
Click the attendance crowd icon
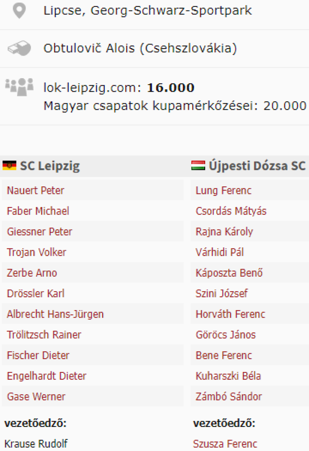point(19,86)
